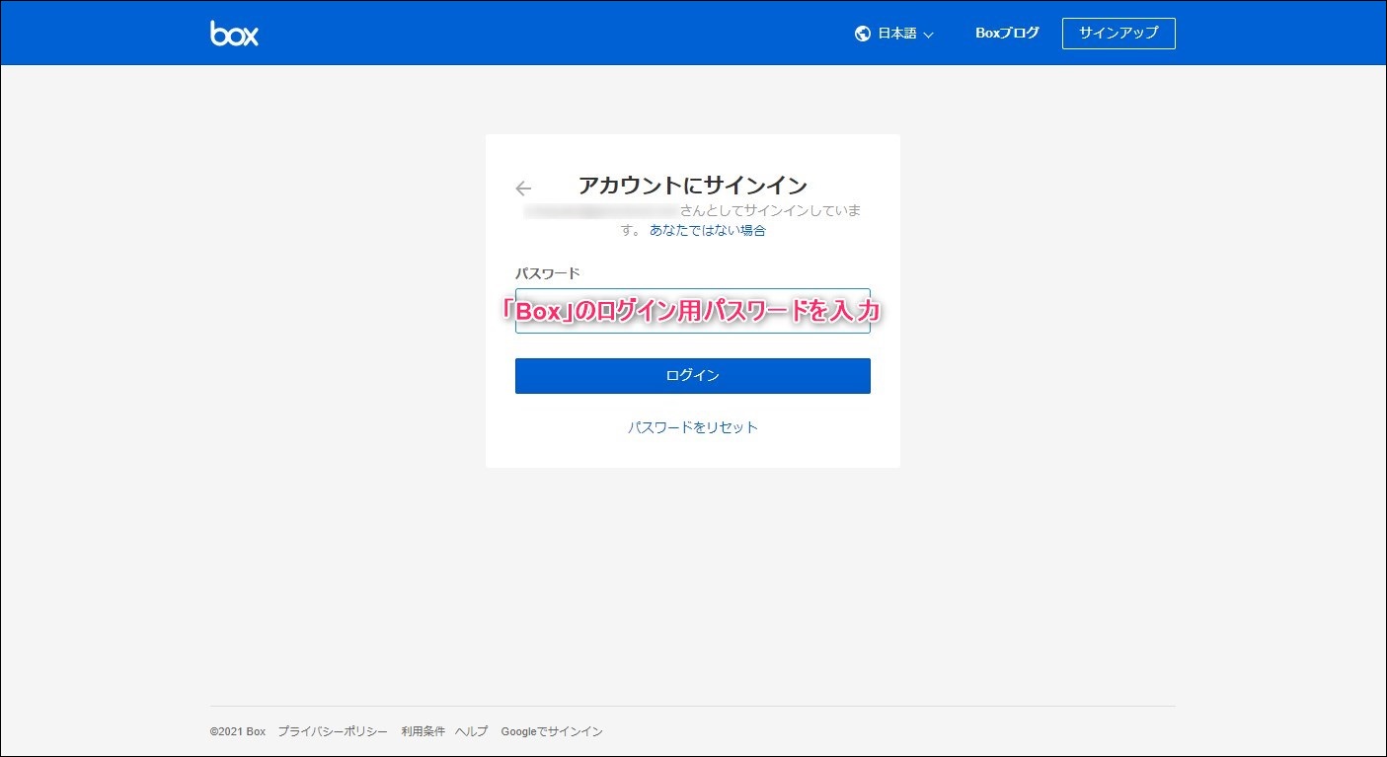Open the 日本語 language dropdown
The height and width of the screenshot is (757, 1387).
pyautogui.click(x=895, y=34)
